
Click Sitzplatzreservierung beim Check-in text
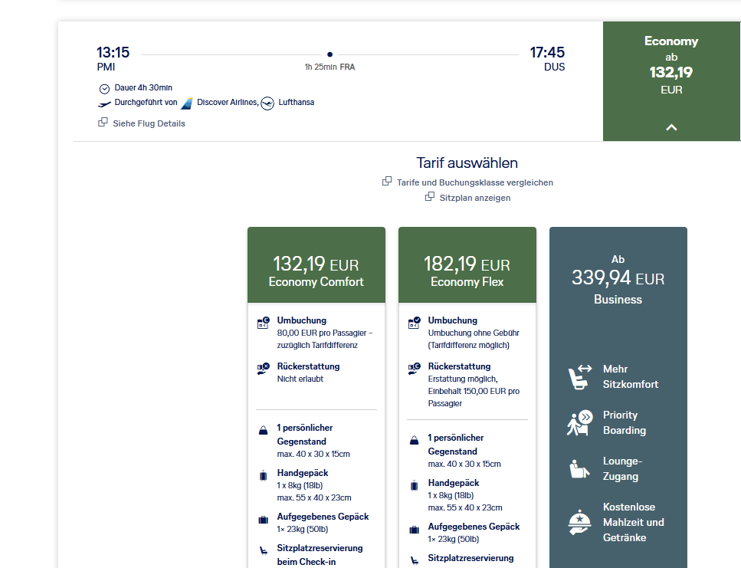(x=320, y=555)
